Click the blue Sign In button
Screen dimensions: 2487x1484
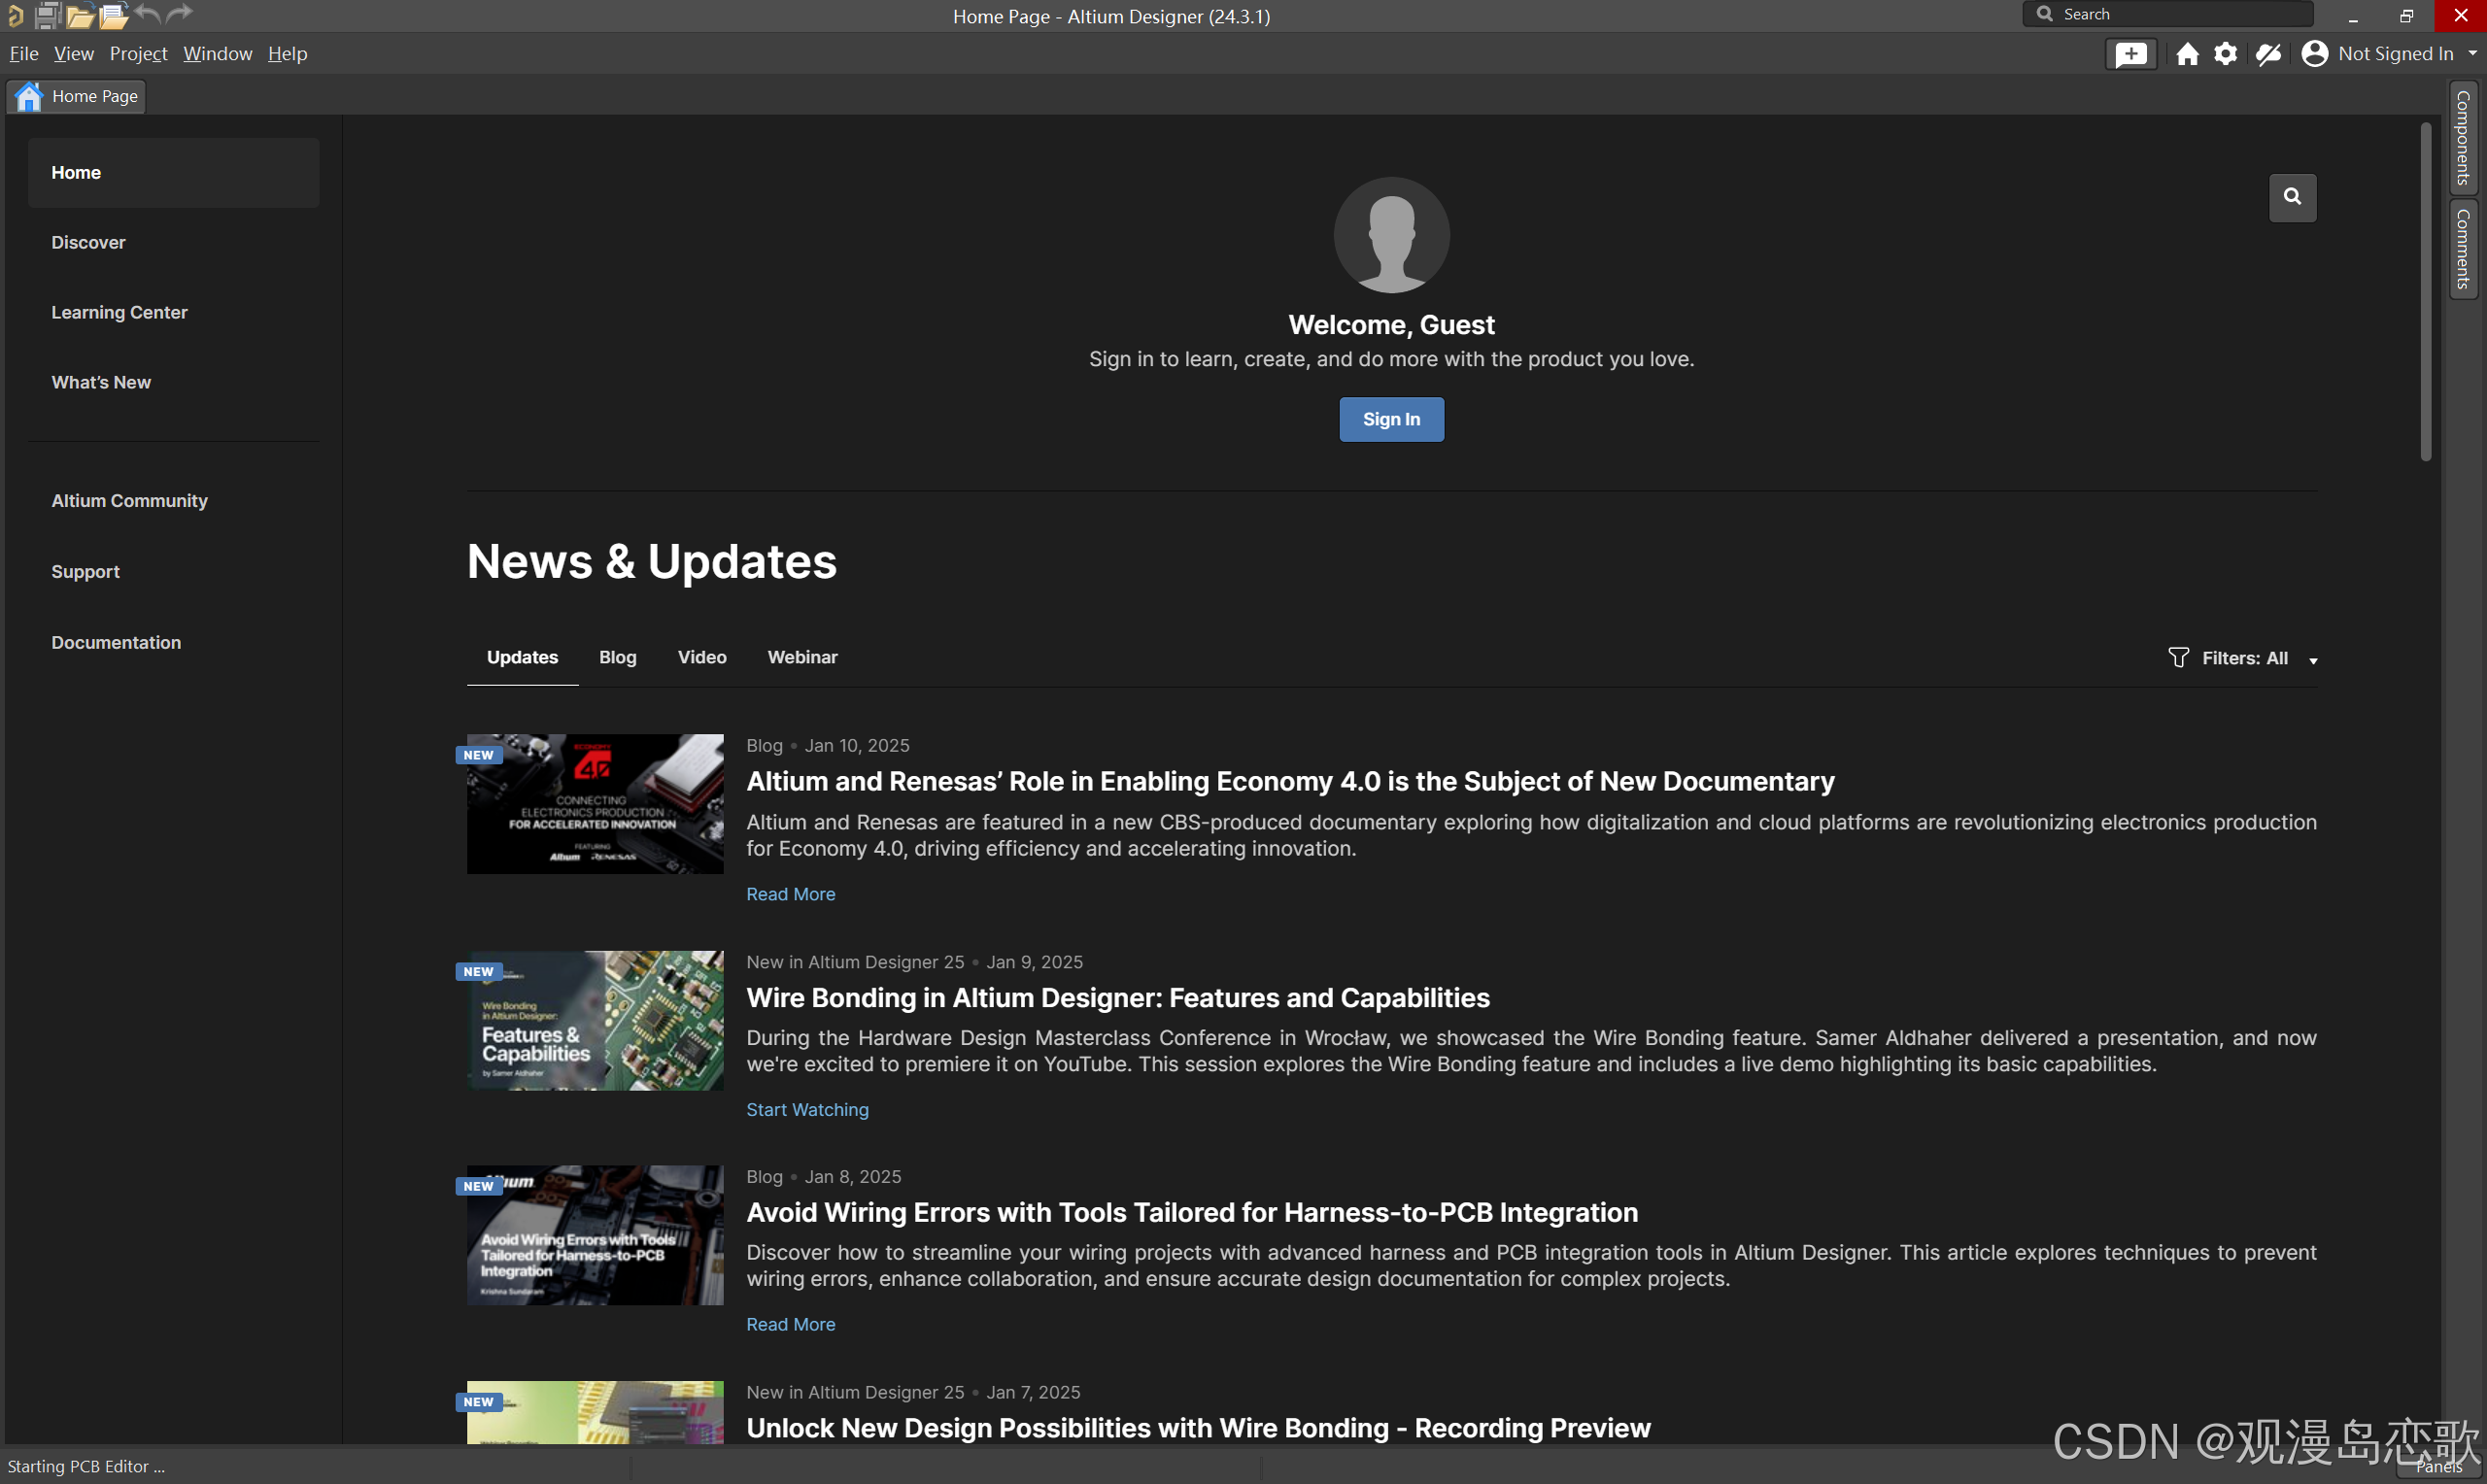point(1391,419)
